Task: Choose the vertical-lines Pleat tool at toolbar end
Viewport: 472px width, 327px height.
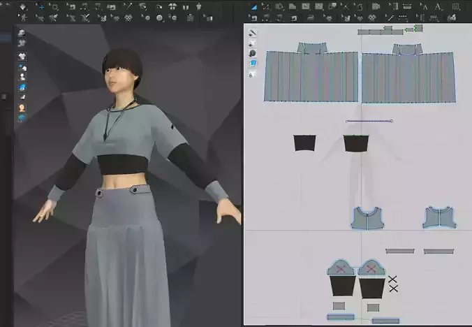Action: (456, 6)
